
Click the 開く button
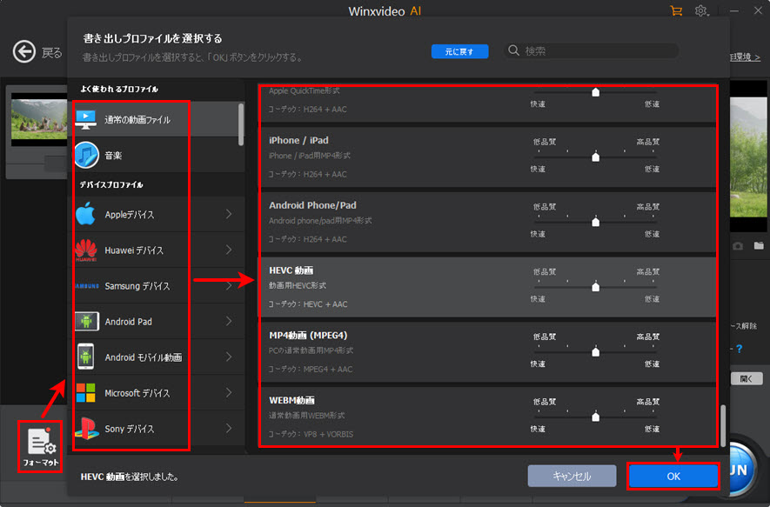coord(747,379)
